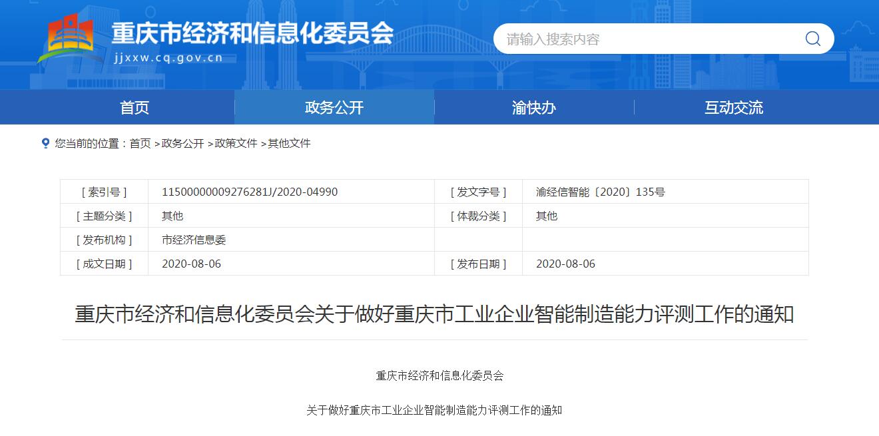Open the 首页 navigation tab

[x=135, y=108]
